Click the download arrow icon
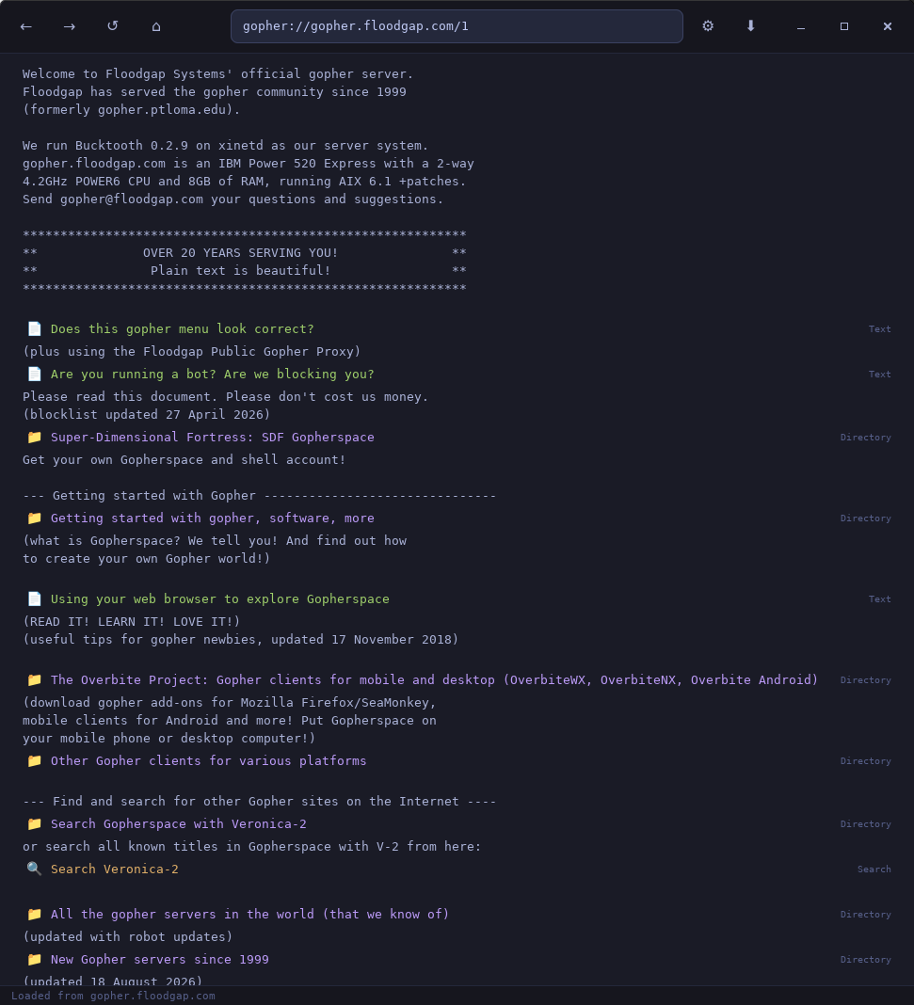Screen dimensions: 914x1005 click(x=750, y=26)
